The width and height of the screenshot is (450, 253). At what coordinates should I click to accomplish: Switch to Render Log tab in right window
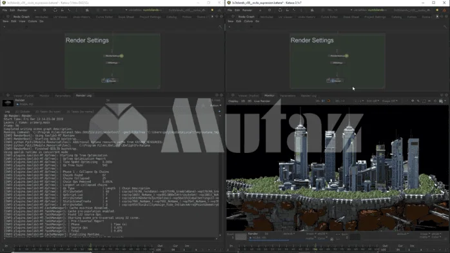(309, 96)
